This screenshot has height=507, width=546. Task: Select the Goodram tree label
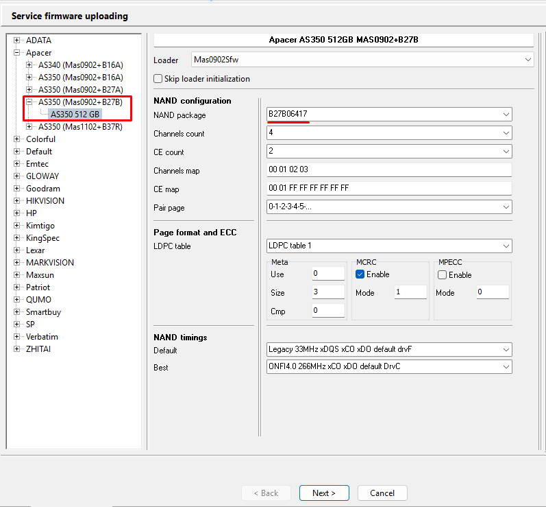(43, 189)
